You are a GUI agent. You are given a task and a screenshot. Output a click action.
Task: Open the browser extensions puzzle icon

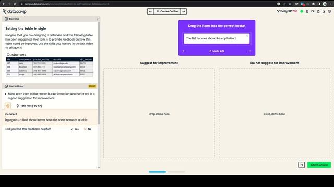pos(313,4)
